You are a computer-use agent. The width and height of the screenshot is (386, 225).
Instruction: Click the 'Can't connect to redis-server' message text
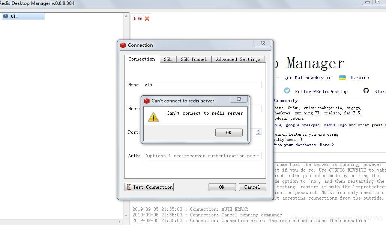coord(204,113)
